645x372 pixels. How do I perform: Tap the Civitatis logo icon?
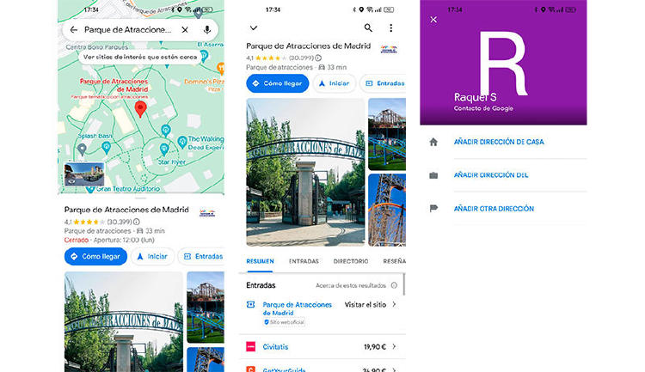[250, 347]
